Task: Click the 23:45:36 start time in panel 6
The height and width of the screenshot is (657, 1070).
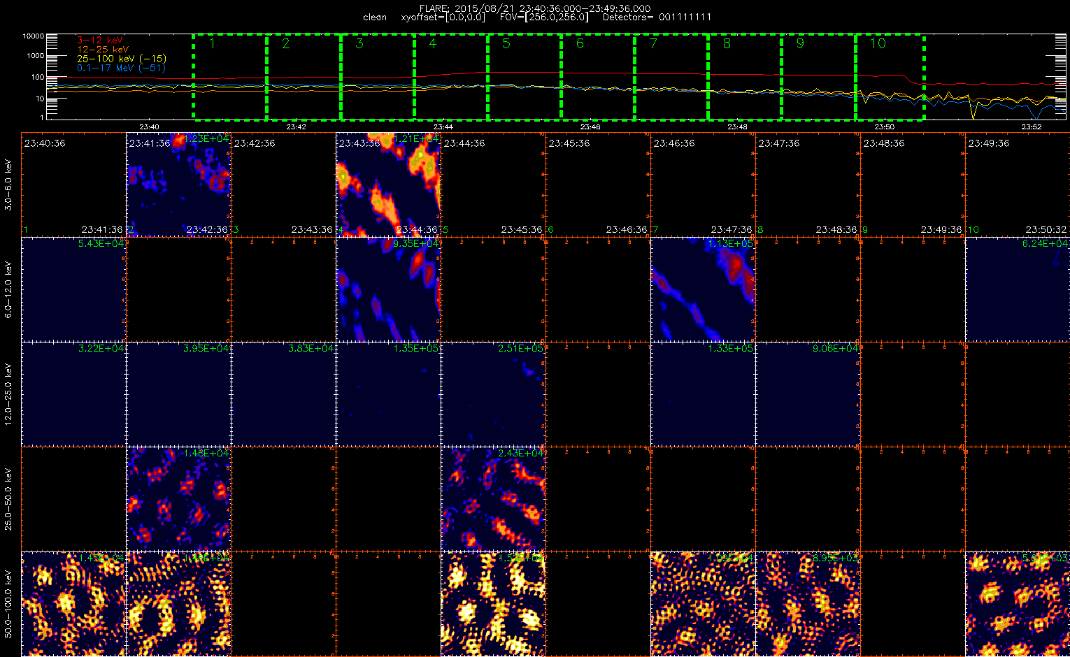Action: pyautogui.click(x=569, y=143)
